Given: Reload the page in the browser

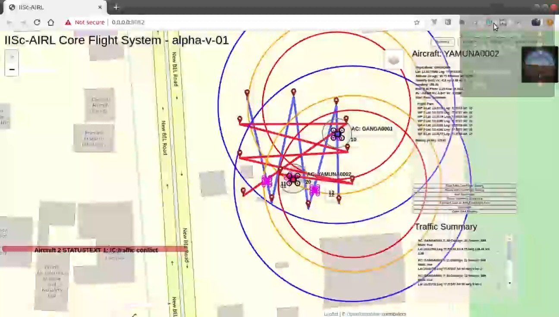Looking at the screenshot, I should pyautogui.click(x=37, y=22).
